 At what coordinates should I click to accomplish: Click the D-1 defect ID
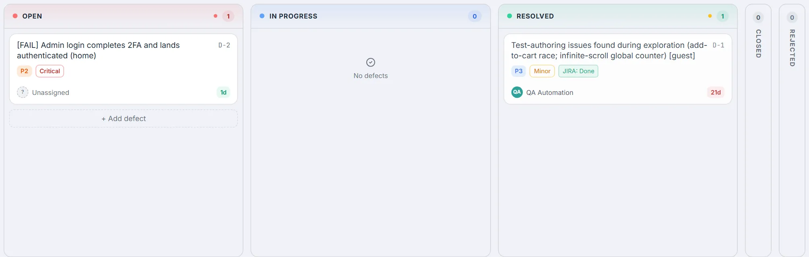718,45
